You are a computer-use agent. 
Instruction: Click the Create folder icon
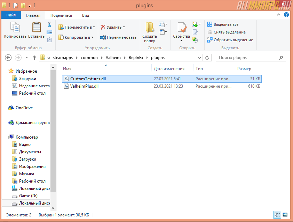tap(150, 27)
